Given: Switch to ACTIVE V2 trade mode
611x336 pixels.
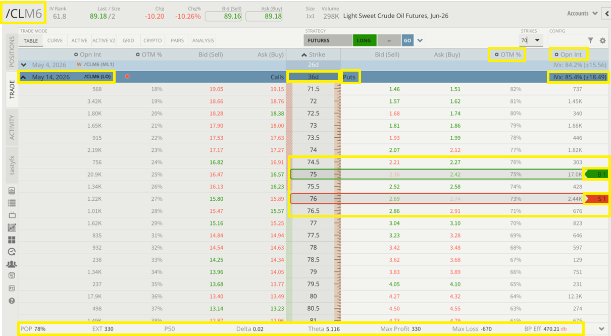Looking at the screenshot, I should point(104,41).
